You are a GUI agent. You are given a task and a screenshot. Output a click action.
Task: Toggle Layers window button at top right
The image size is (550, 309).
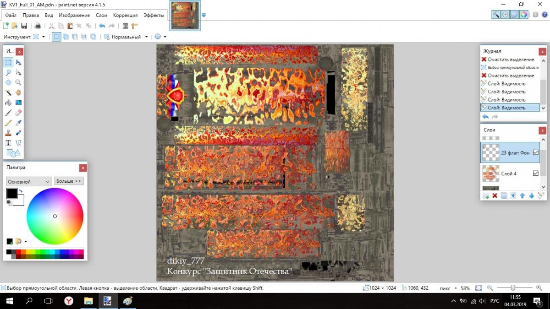[x=514, y=15]
